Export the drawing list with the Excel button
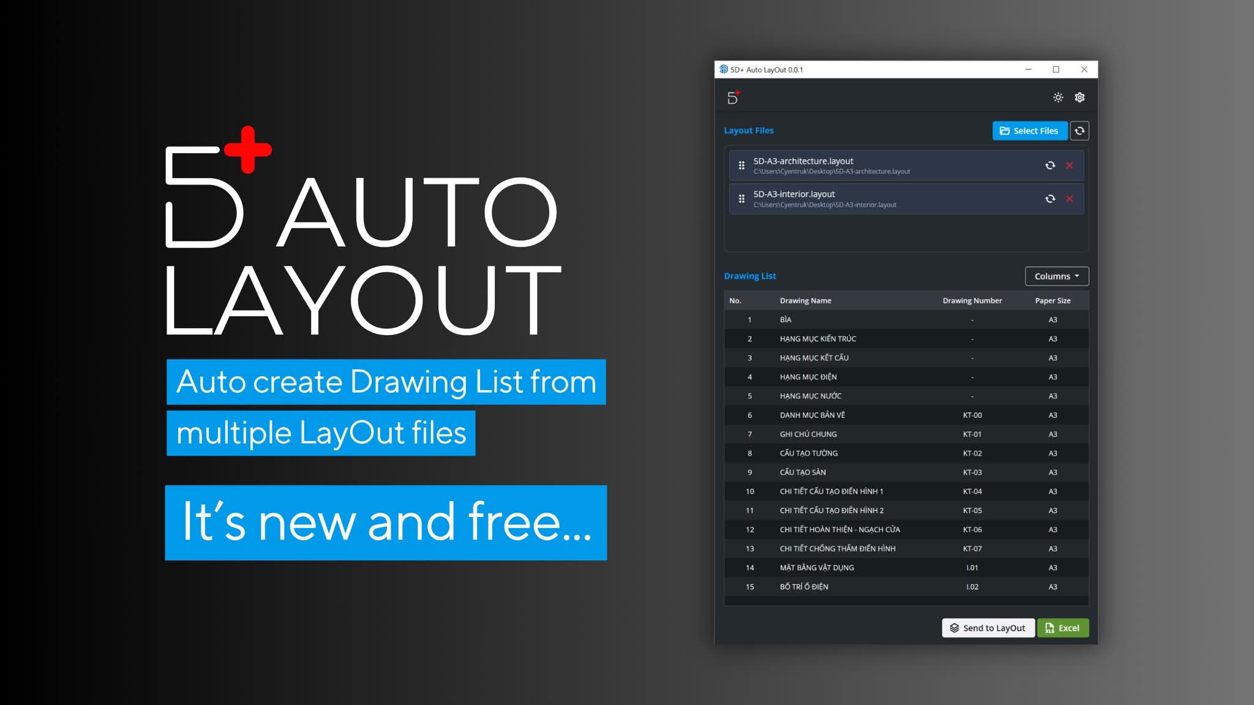Viewport: 1254px width, 705px height. pyautogui.click(x=1062, y=628)
